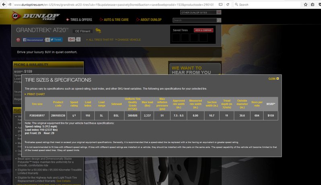Screen dimensions: 321x185
Task: Click the Dunlop Tires logo
Action: click(x=36, y=16)
